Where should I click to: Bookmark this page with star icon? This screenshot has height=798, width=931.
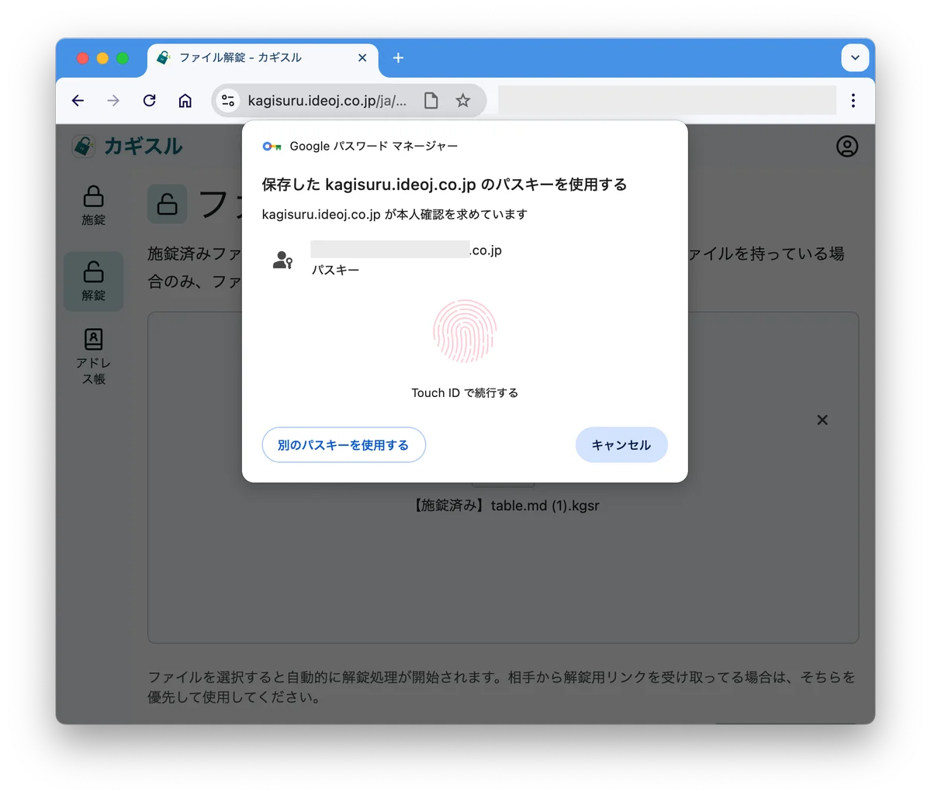click(x=463, y=101)
